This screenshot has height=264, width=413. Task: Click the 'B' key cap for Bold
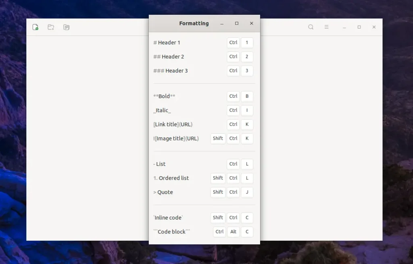(247, 96)
